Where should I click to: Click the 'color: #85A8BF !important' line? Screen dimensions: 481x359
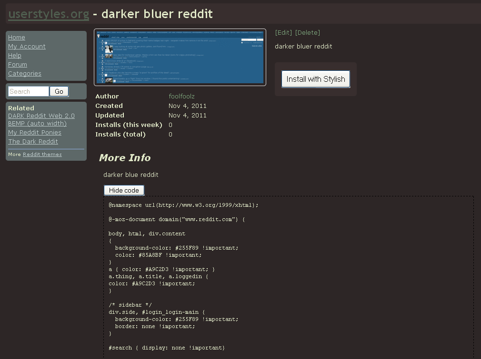coord(158,255)
